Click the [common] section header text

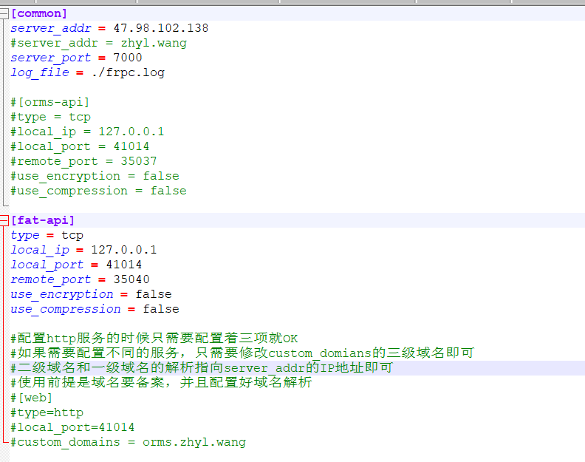[x=39, y=14]
